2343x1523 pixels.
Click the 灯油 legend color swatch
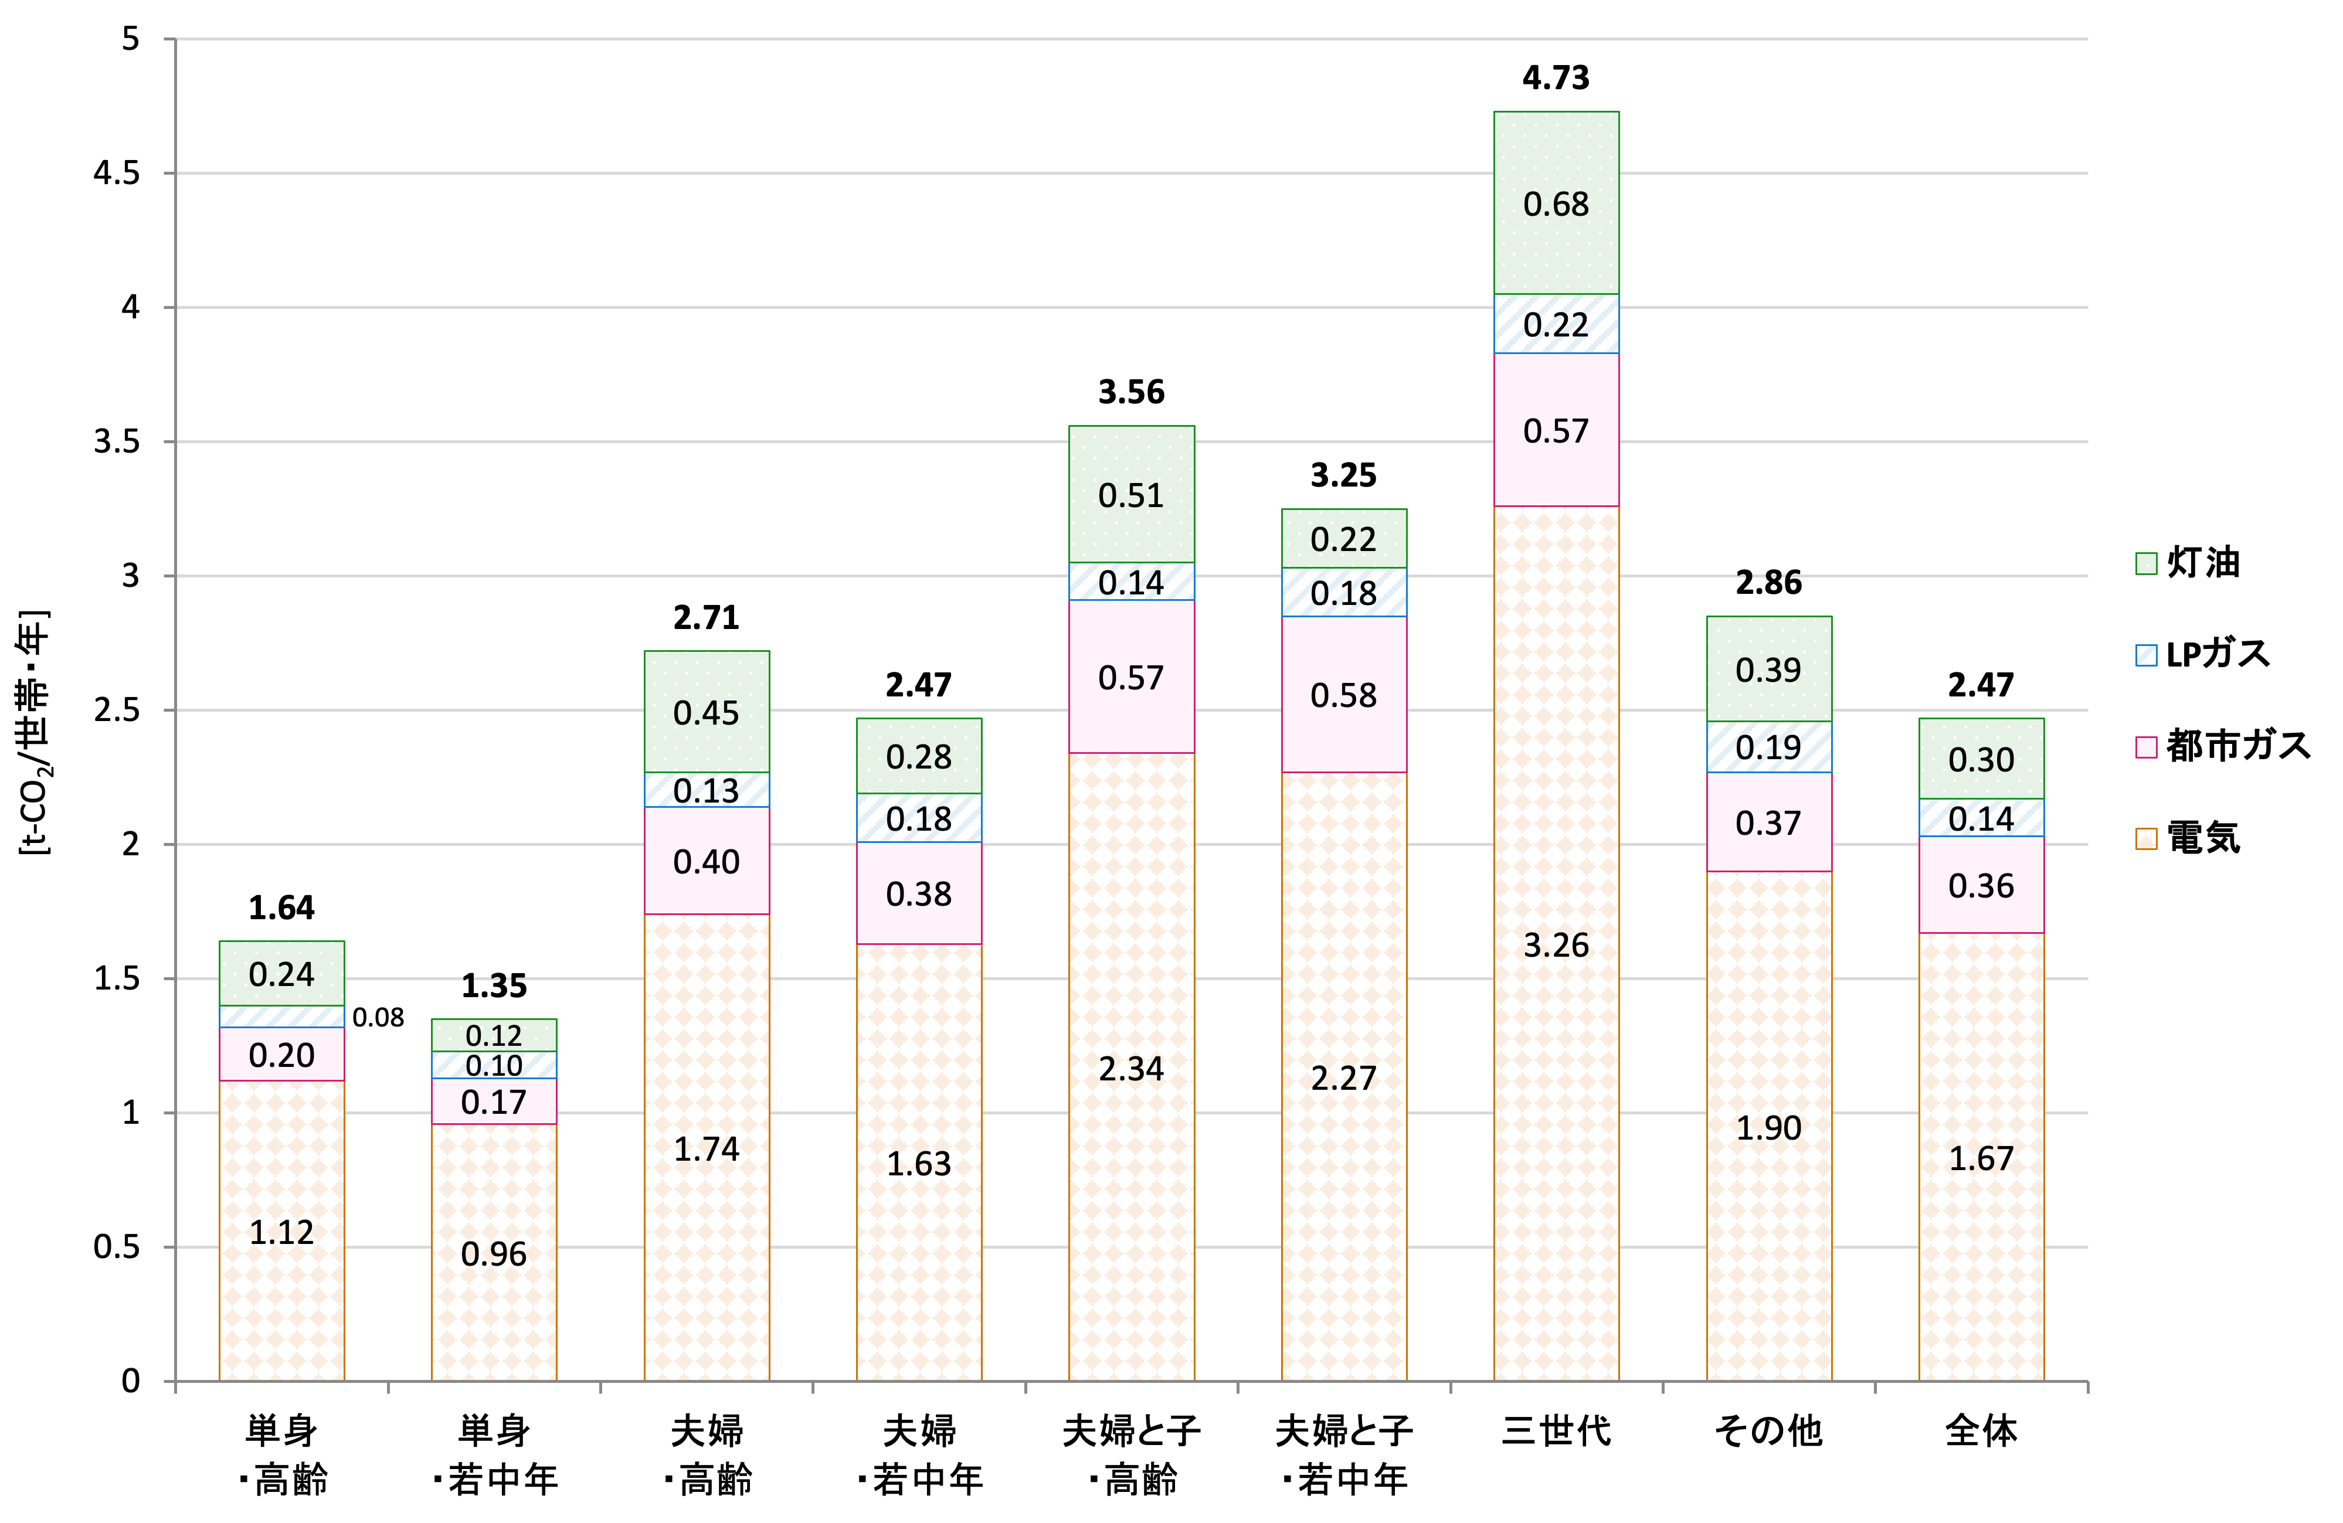coord(2146,563)
